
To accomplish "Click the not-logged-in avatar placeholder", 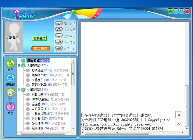I will [13, 37].
